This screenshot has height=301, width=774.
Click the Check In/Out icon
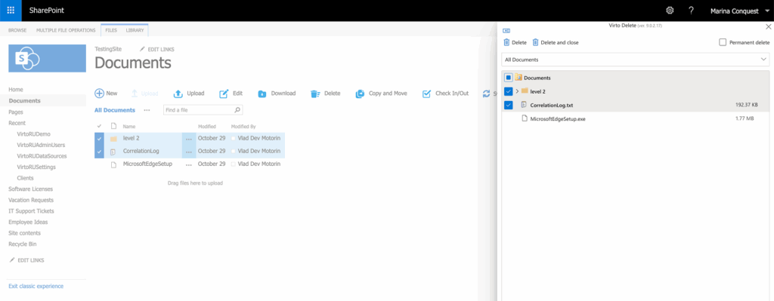click(x=427, y=94)
